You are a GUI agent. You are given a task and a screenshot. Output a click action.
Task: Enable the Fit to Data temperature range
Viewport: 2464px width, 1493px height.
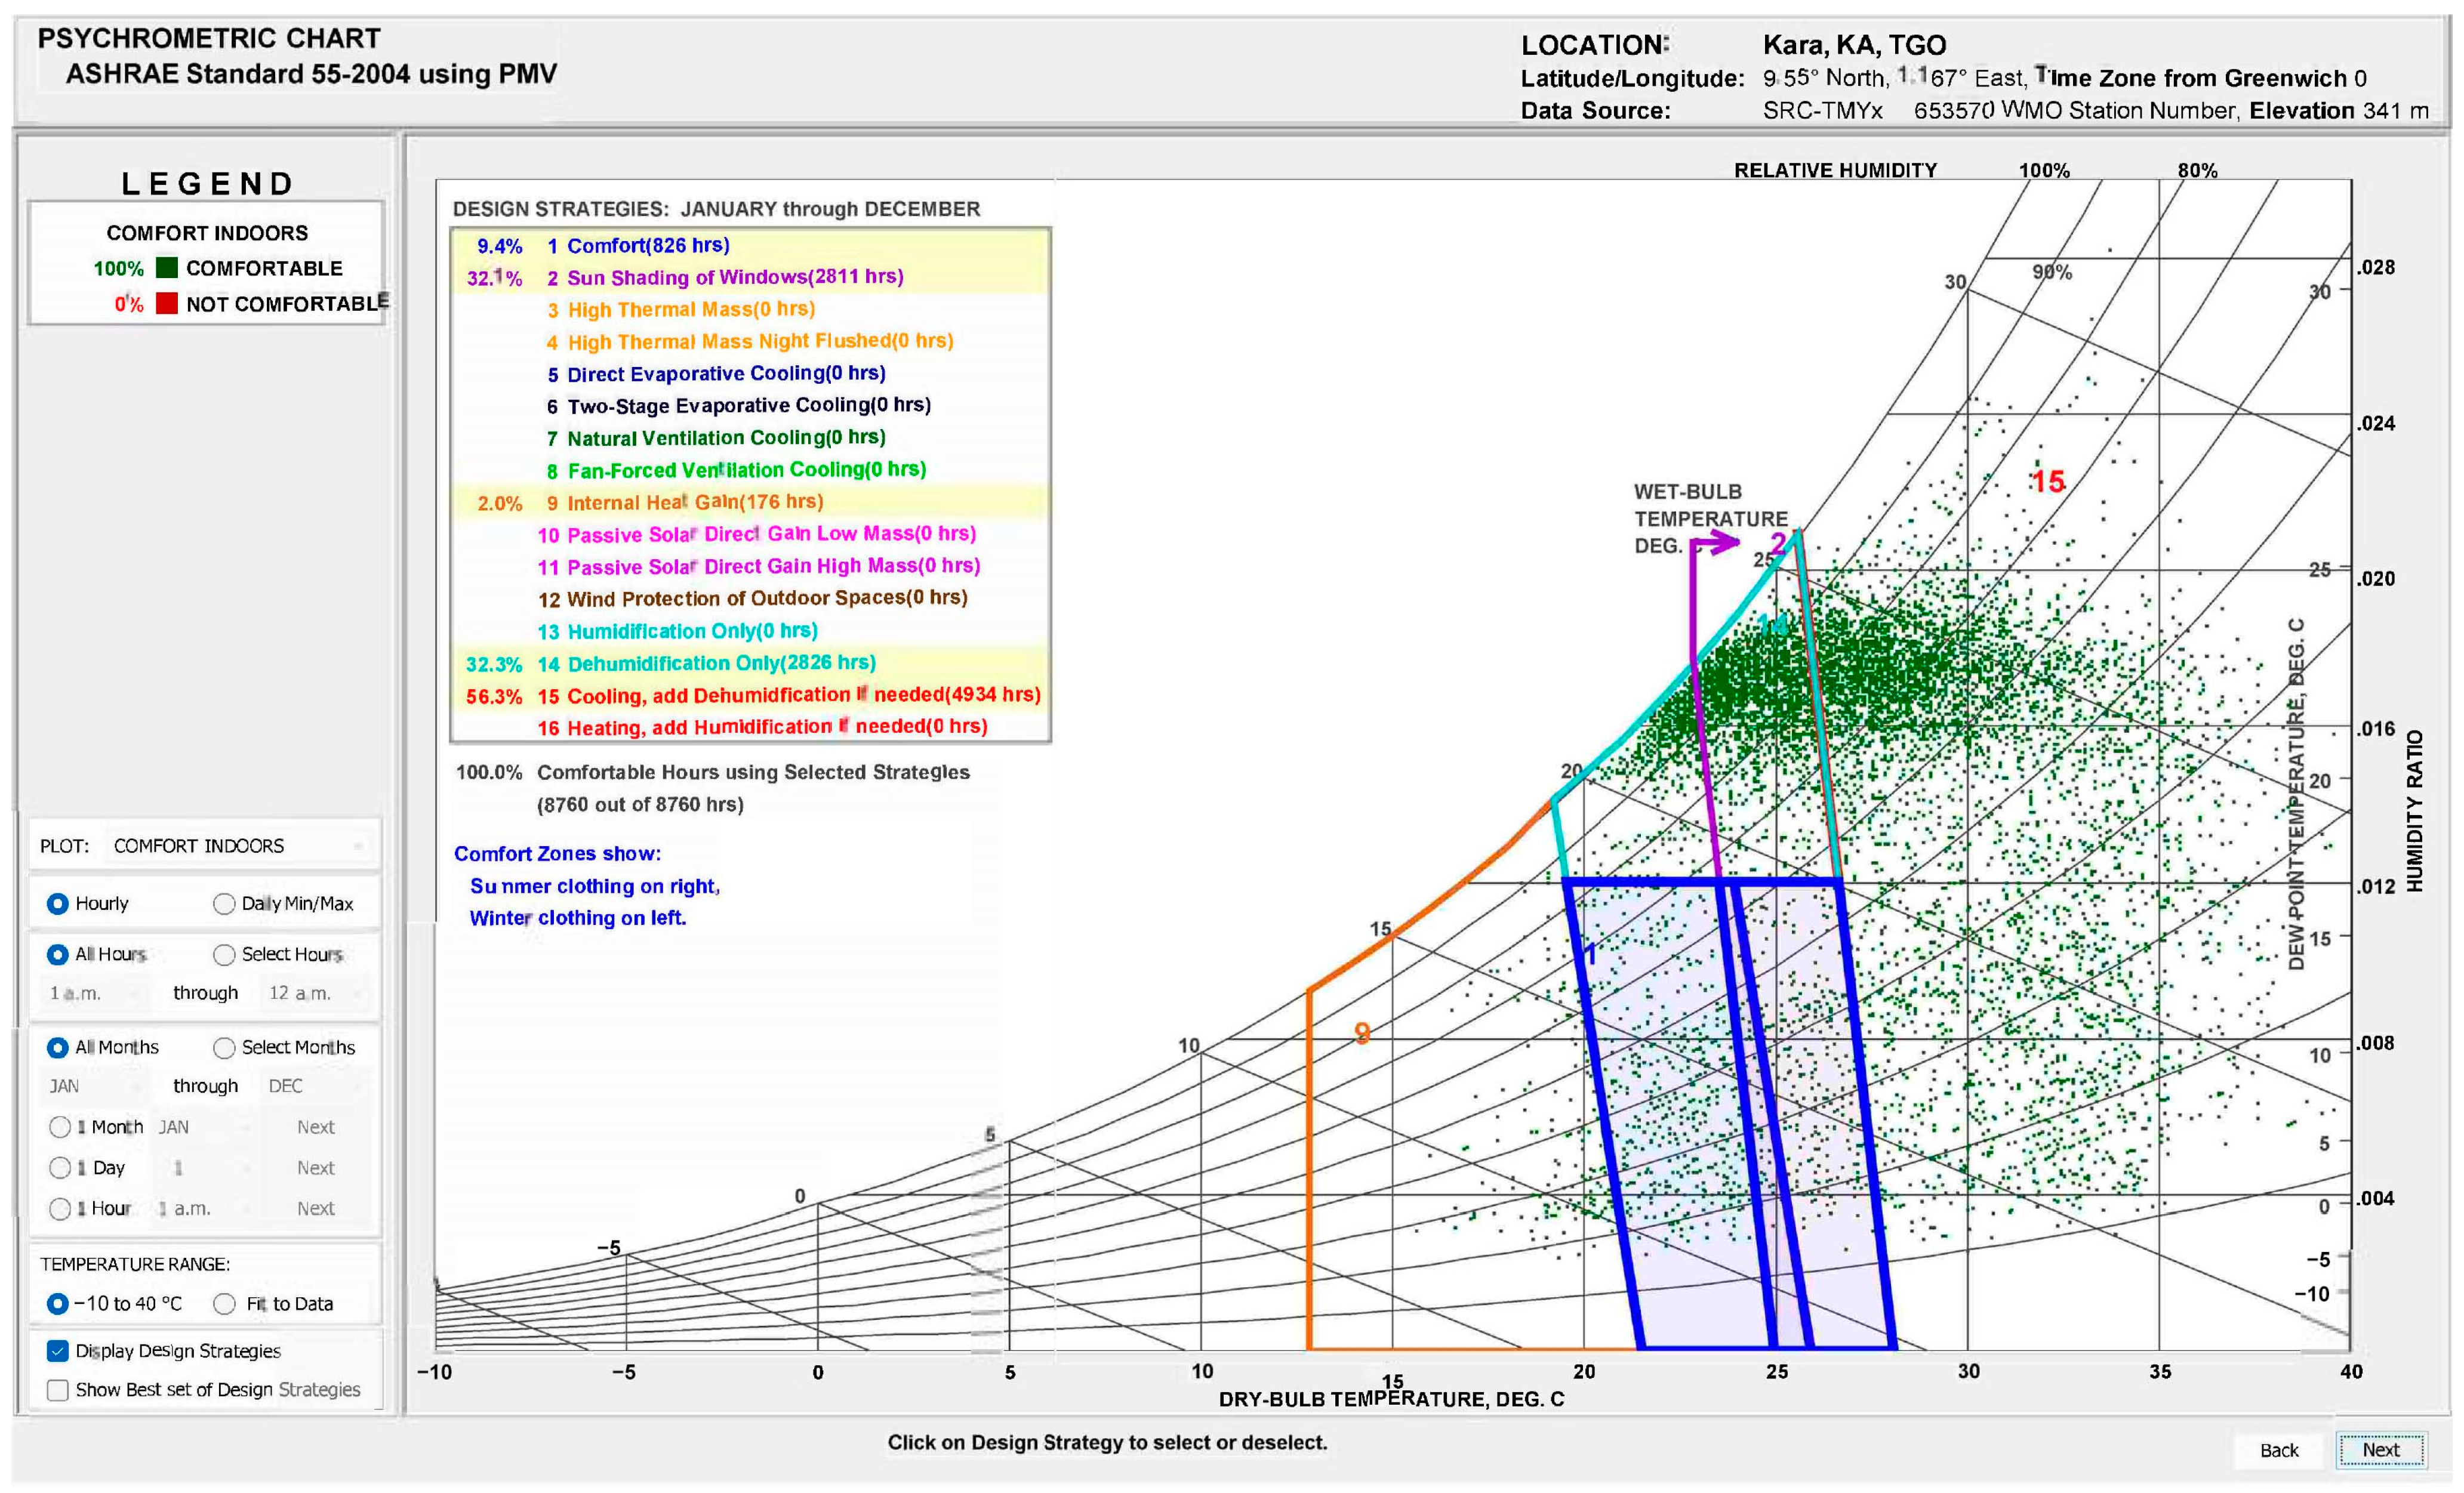[224, 1304]
